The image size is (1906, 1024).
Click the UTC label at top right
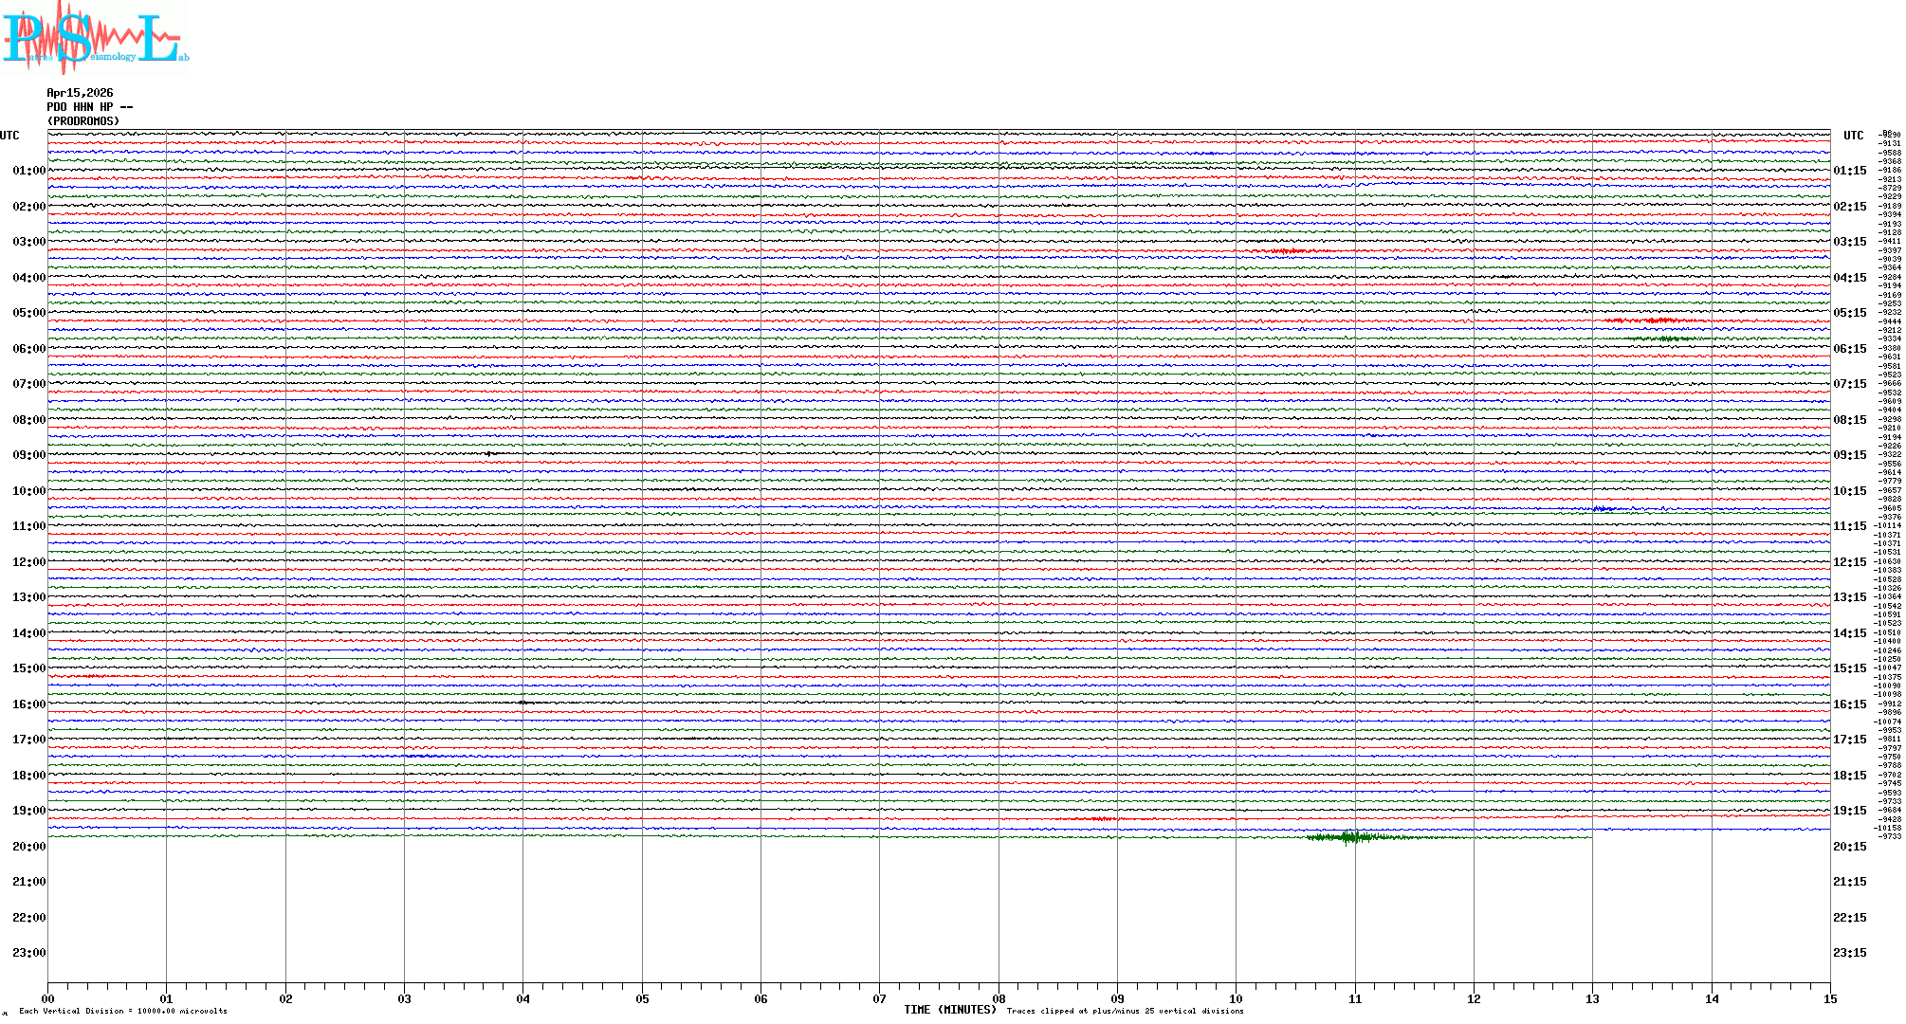[x=1853, y=136]
